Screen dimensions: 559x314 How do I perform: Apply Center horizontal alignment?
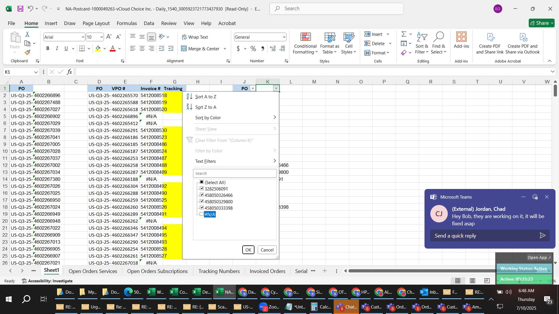pyautogui.click(x=142, y=49)
